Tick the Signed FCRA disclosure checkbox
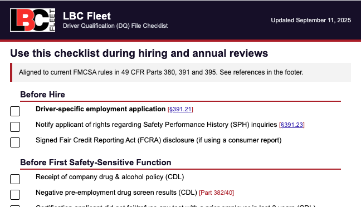The height and width of the screenshot is (207, 361). [15, 142]
